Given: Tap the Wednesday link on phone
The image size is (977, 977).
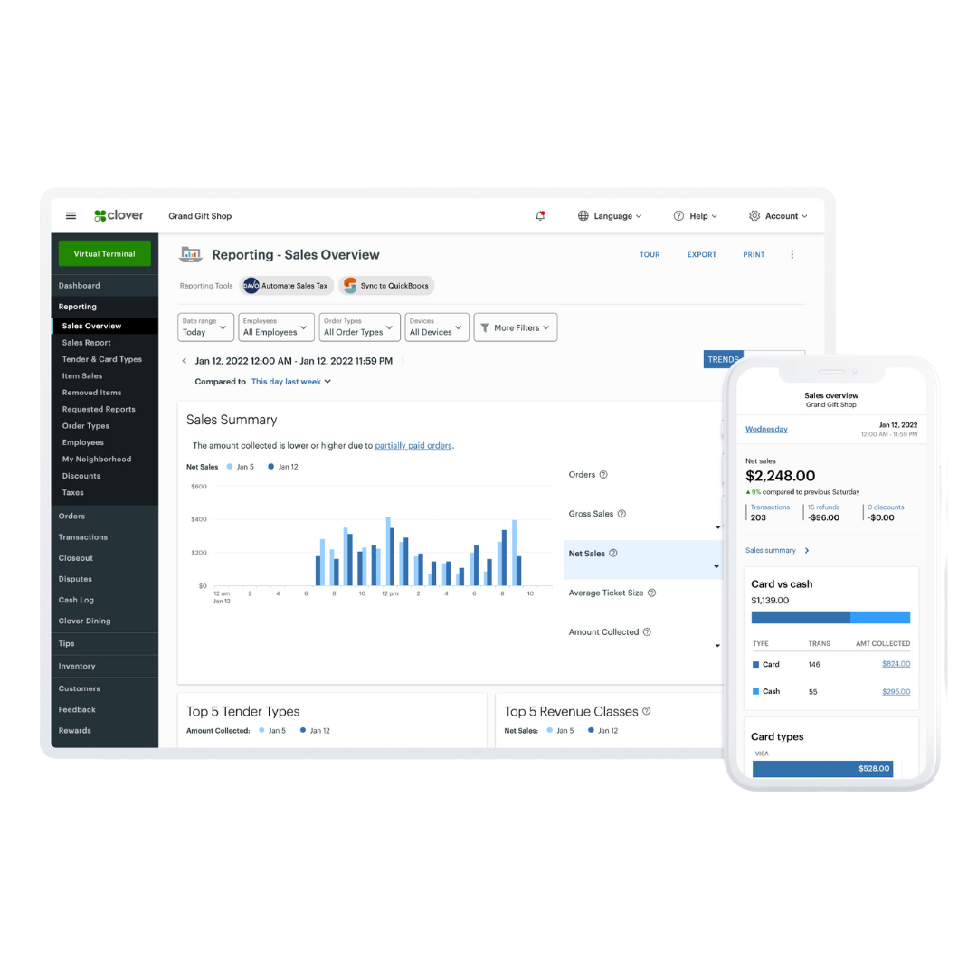Looking at the screenshot, I should click(x=766, y=429).
